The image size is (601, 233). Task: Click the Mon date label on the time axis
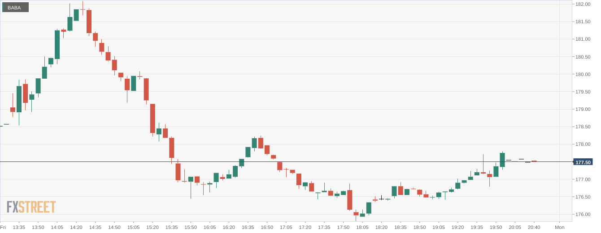559,227
